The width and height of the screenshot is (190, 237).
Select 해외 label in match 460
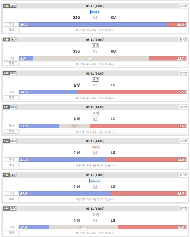click(x=11, y=98)
